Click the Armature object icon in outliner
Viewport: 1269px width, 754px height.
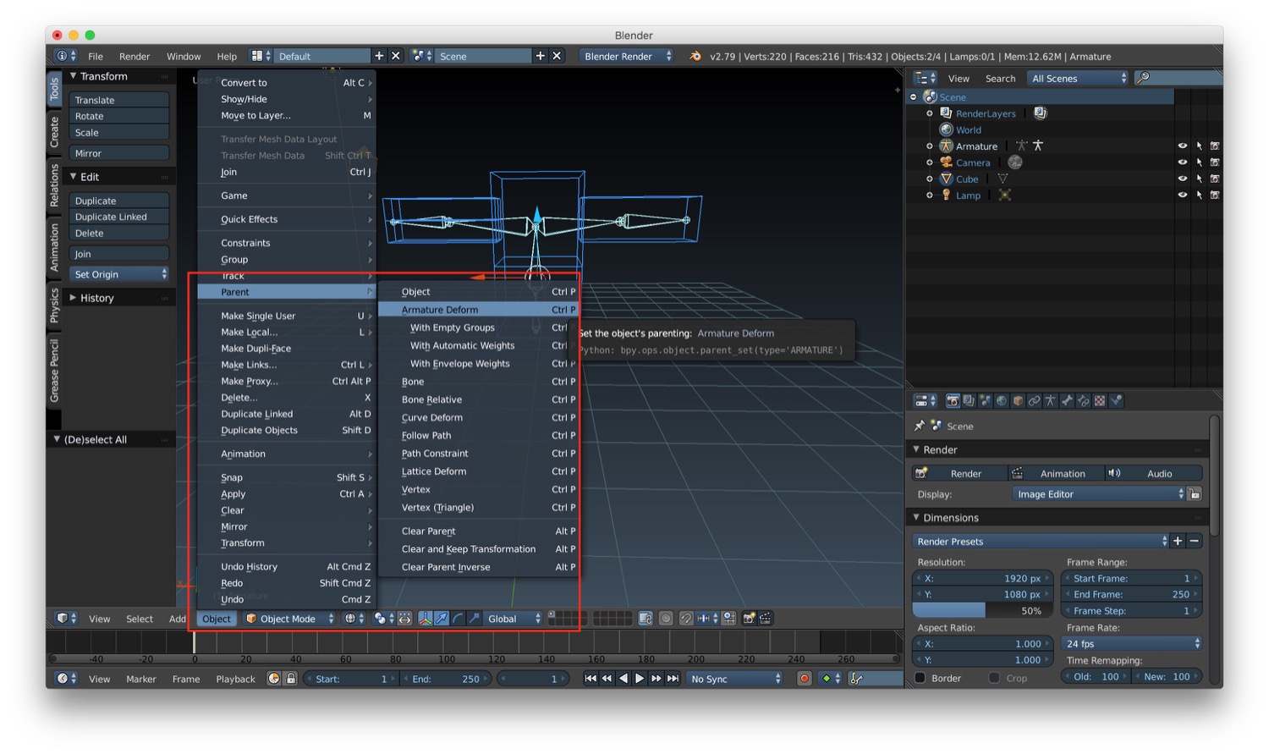pyautogui.click(x=946, y=146)
